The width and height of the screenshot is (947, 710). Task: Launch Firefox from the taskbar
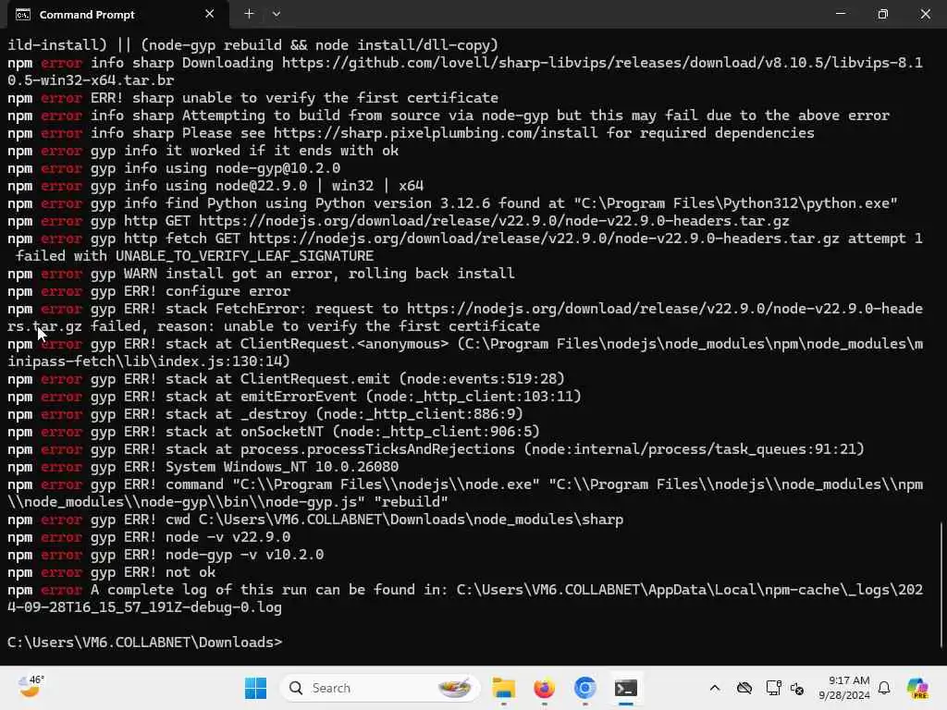[544, 688]
